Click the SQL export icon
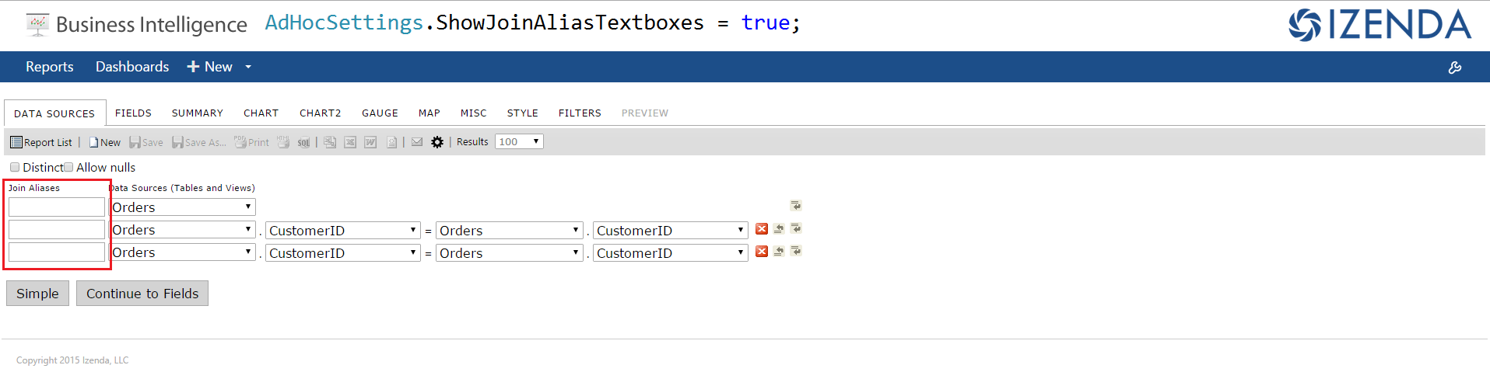 click(303, 142)
